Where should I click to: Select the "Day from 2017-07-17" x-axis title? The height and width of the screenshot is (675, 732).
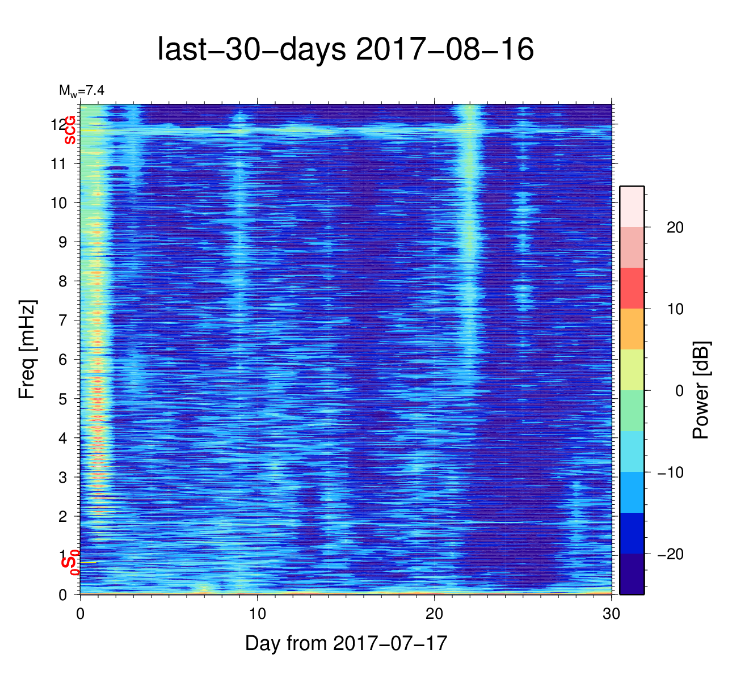pos(346,643)
